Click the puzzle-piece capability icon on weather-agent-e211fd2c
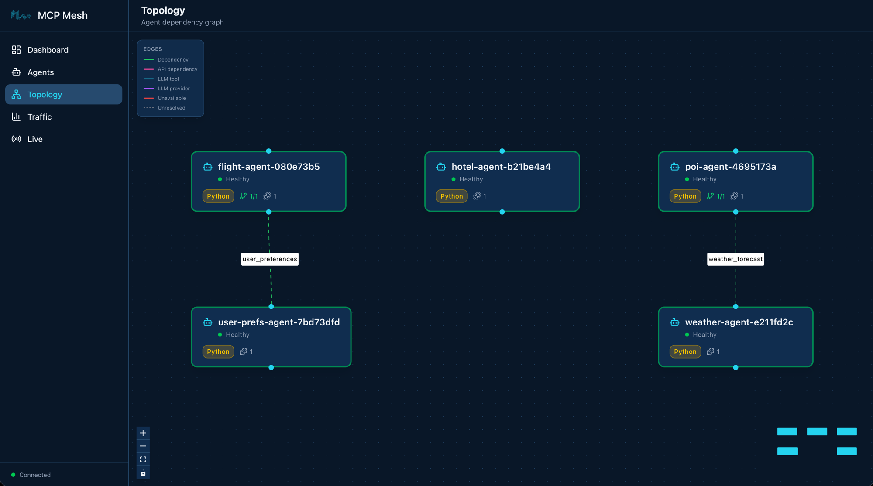This screenshot has width=873, height=486. (709, 352)
